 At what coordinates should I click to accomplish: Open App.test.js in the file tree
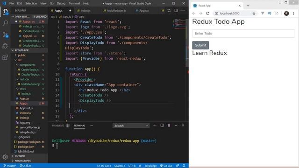[26, 108]
